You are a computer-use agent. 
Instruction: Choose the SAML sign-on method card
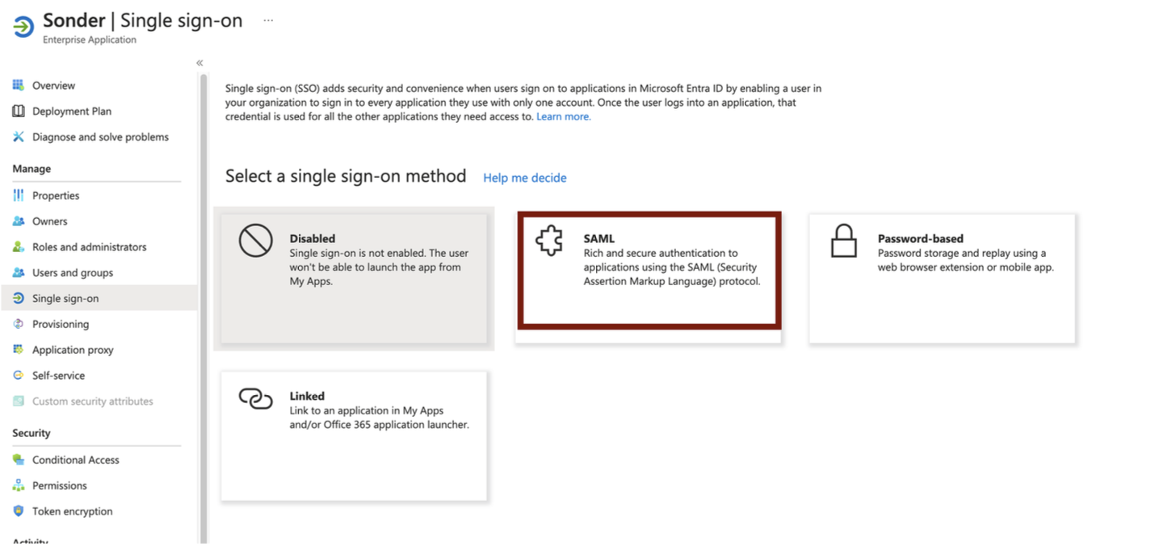(x=649, y=270)
